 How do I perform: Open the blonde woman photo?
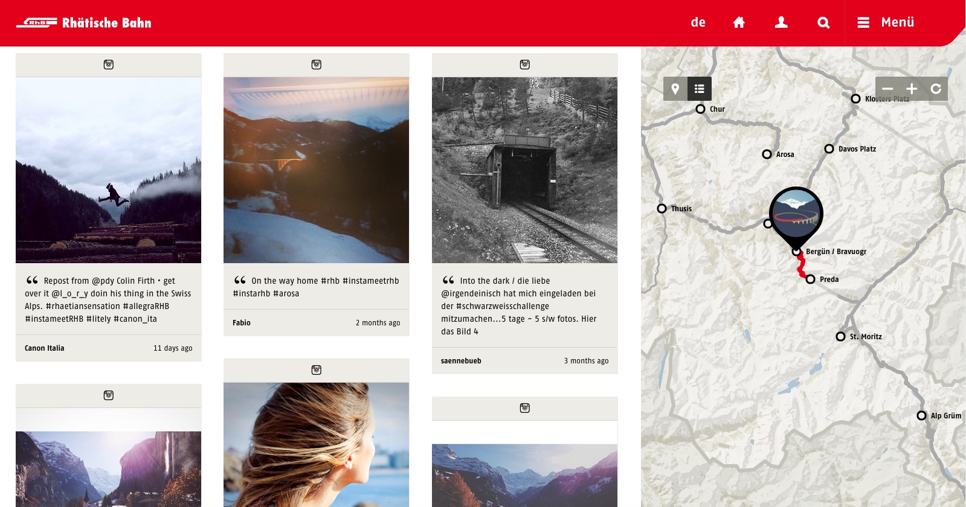point(317,445)
